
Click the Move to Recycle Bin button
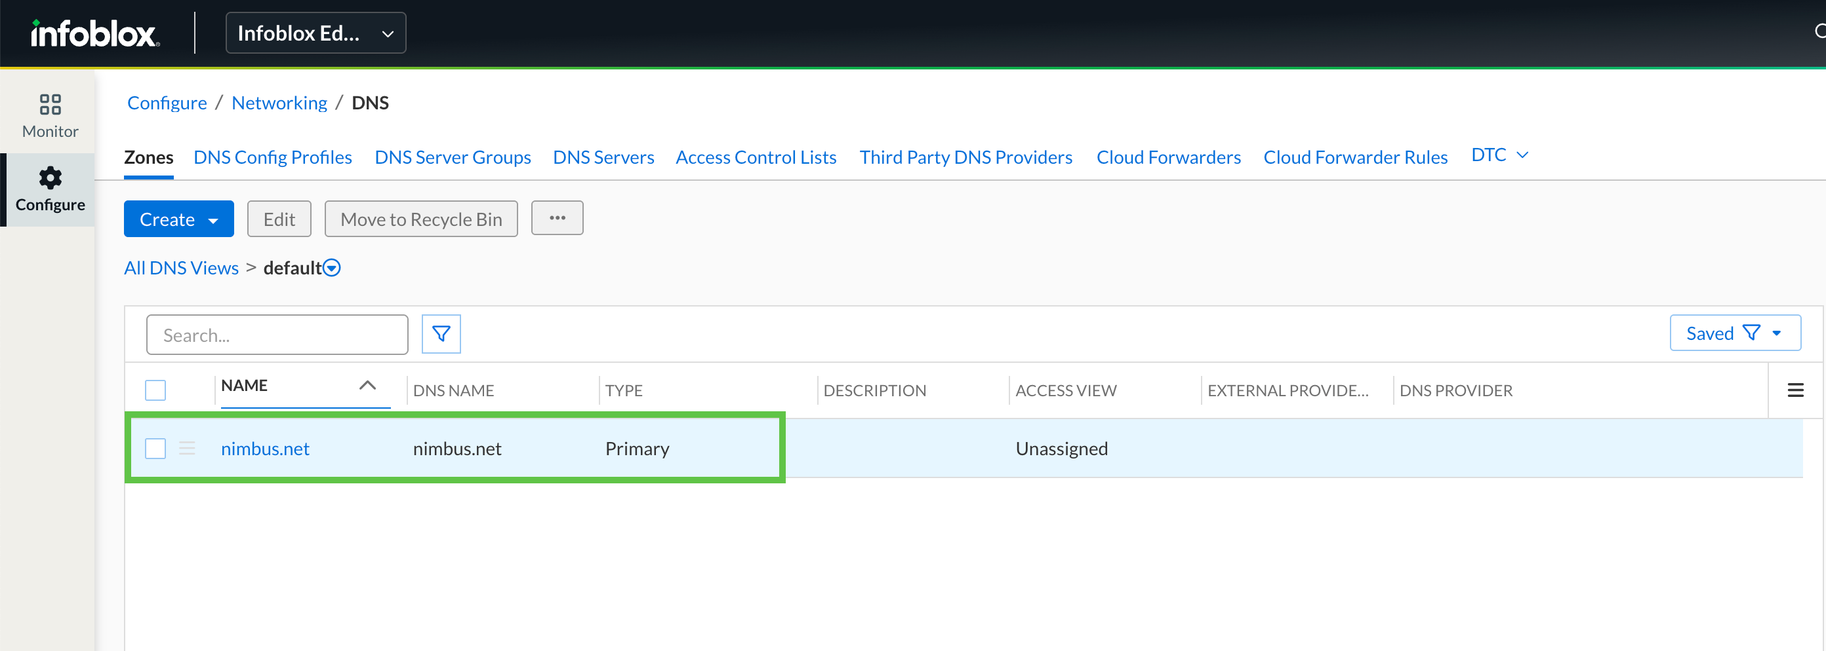click(421, 219)
